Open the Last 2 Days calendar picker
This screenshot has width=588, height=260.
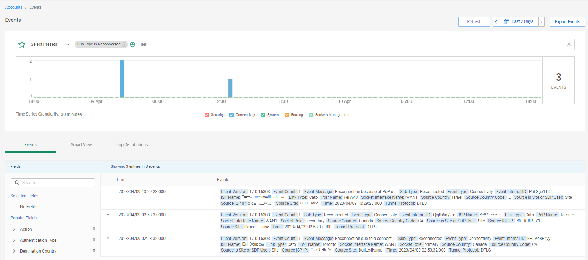tap(518, 22)
